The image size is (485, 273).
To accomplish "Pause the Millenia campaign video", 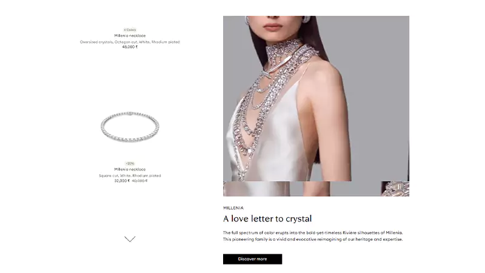I will click(399, 187).
